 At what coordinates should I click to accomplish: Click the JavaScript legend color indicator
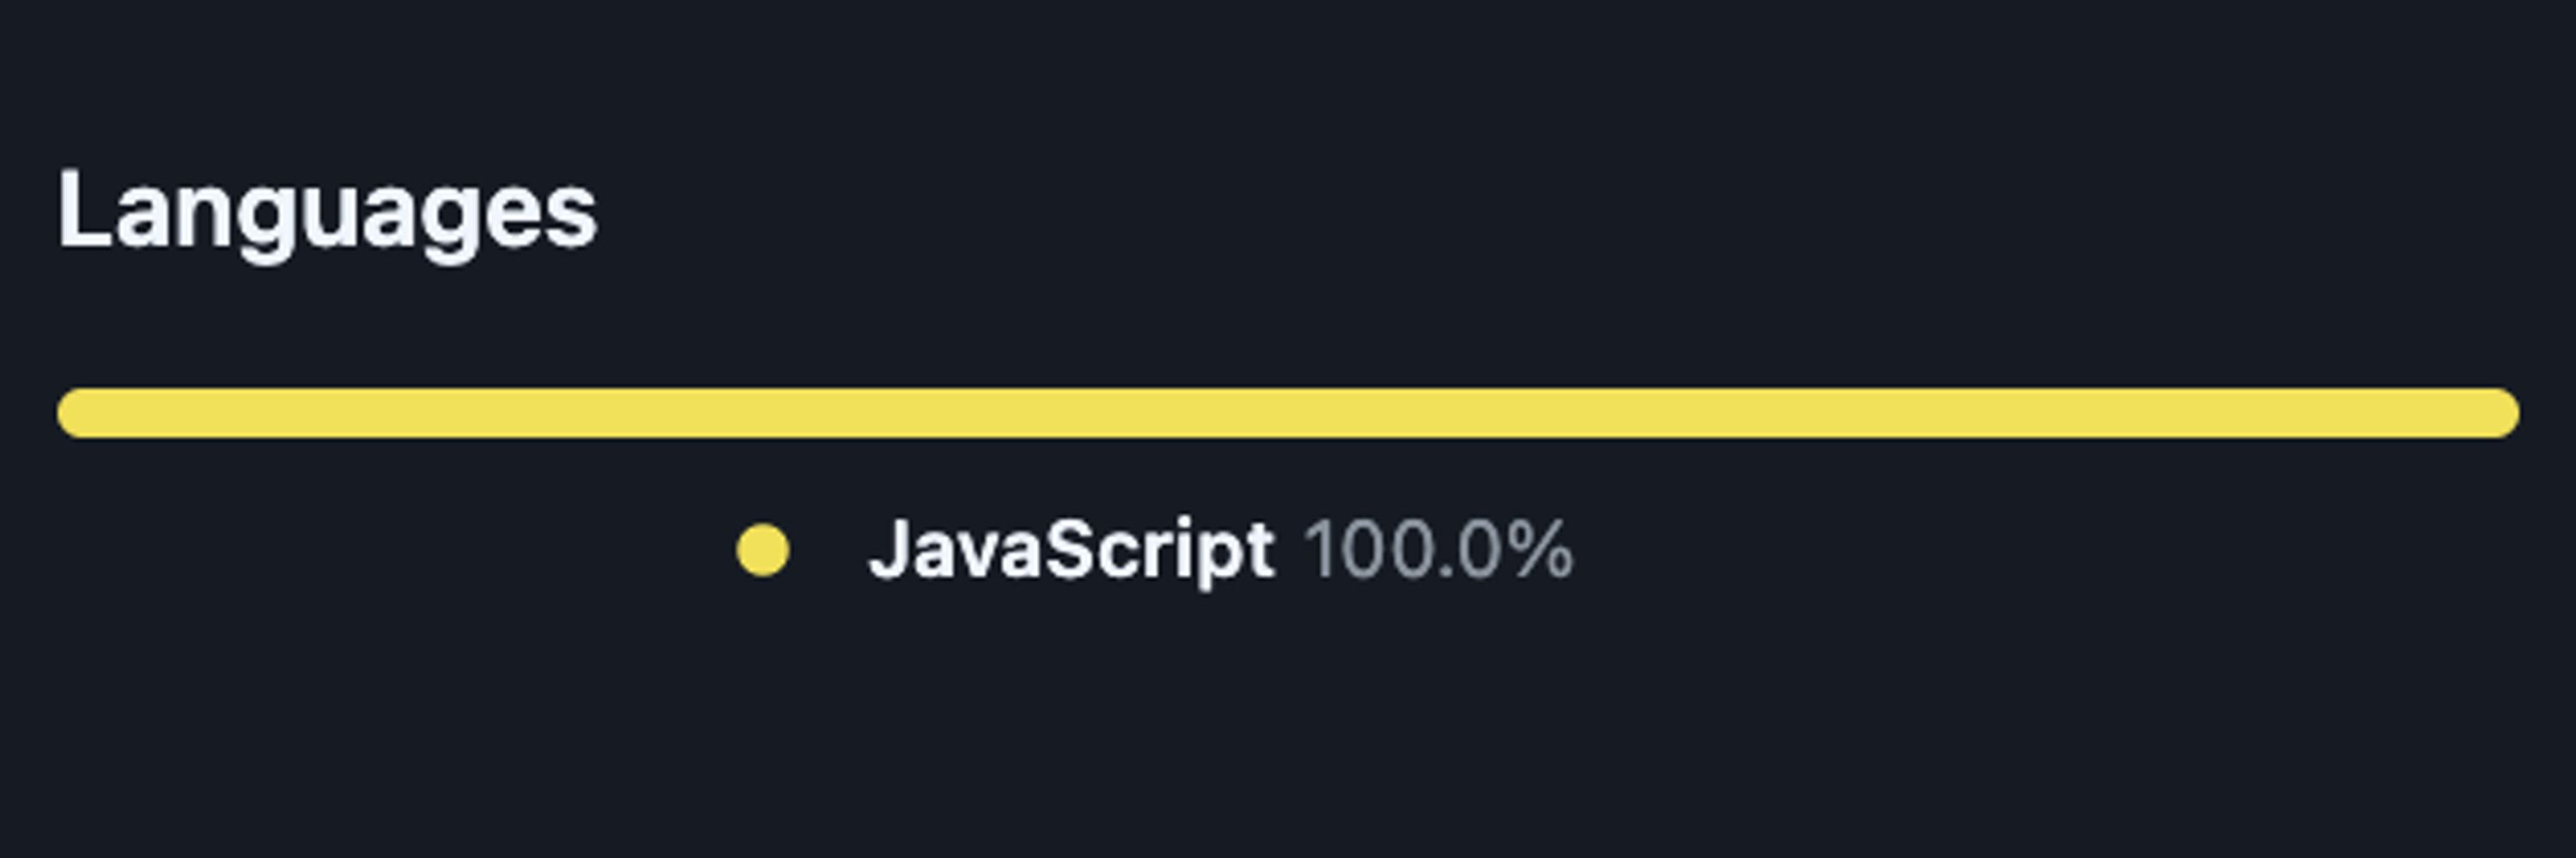762,550
